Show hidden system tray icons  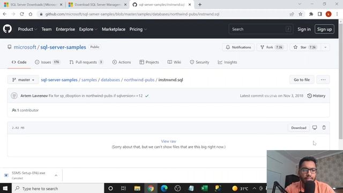coord(254,188)
